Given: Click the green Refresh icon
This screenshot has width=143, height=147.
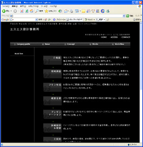Looking at the screenshot, I should pyautogui.click(x=27, y=11).
